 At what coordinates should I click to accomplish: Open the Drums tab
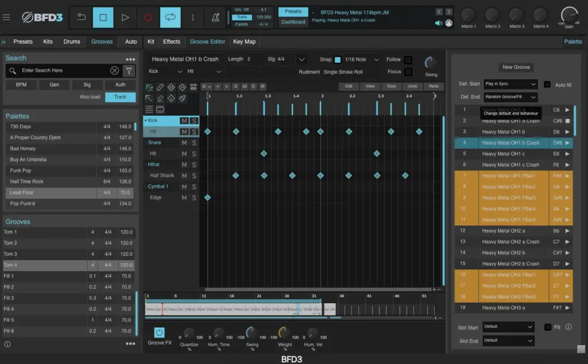click(x=72, y=42)
